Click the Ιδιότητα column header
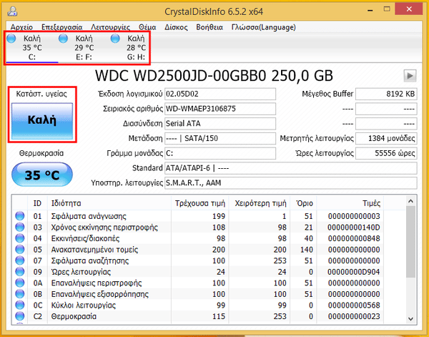Screen dimensions: 429x337 point(109,203)
